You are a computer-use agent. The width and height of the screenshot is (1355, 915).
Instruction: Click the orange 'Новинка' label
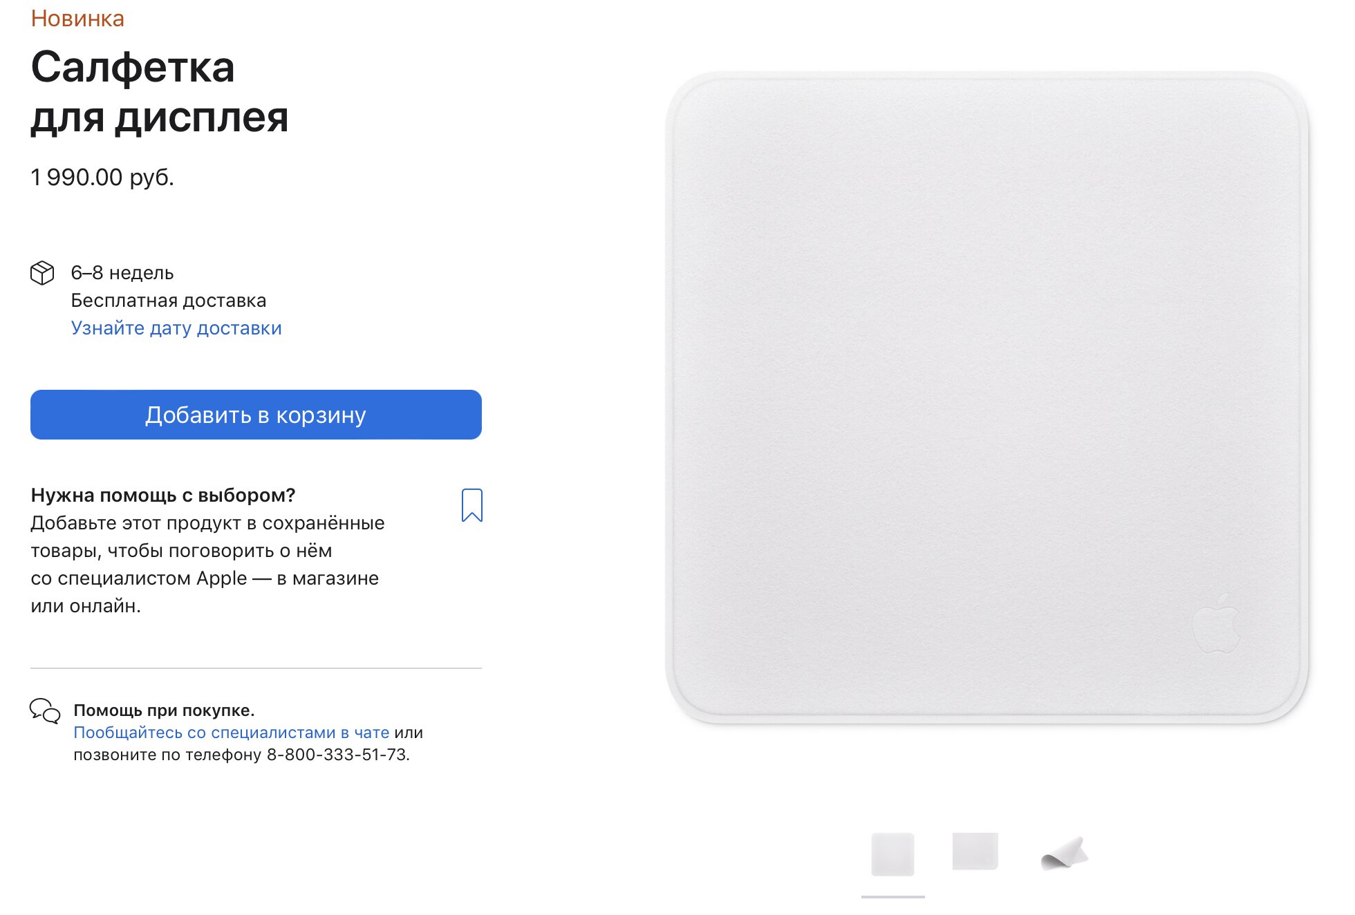[77, 19]
